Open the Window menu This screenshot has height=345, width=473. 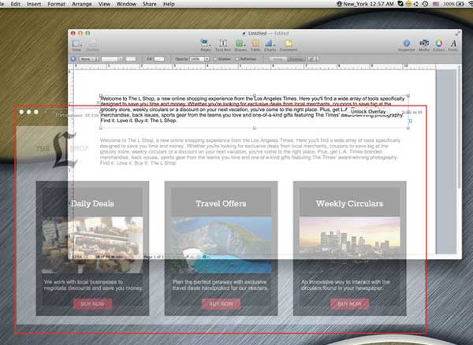tap(126, 4)
